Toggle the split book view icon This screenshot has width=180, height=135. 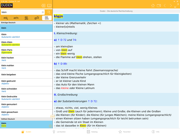pos(49,5)
